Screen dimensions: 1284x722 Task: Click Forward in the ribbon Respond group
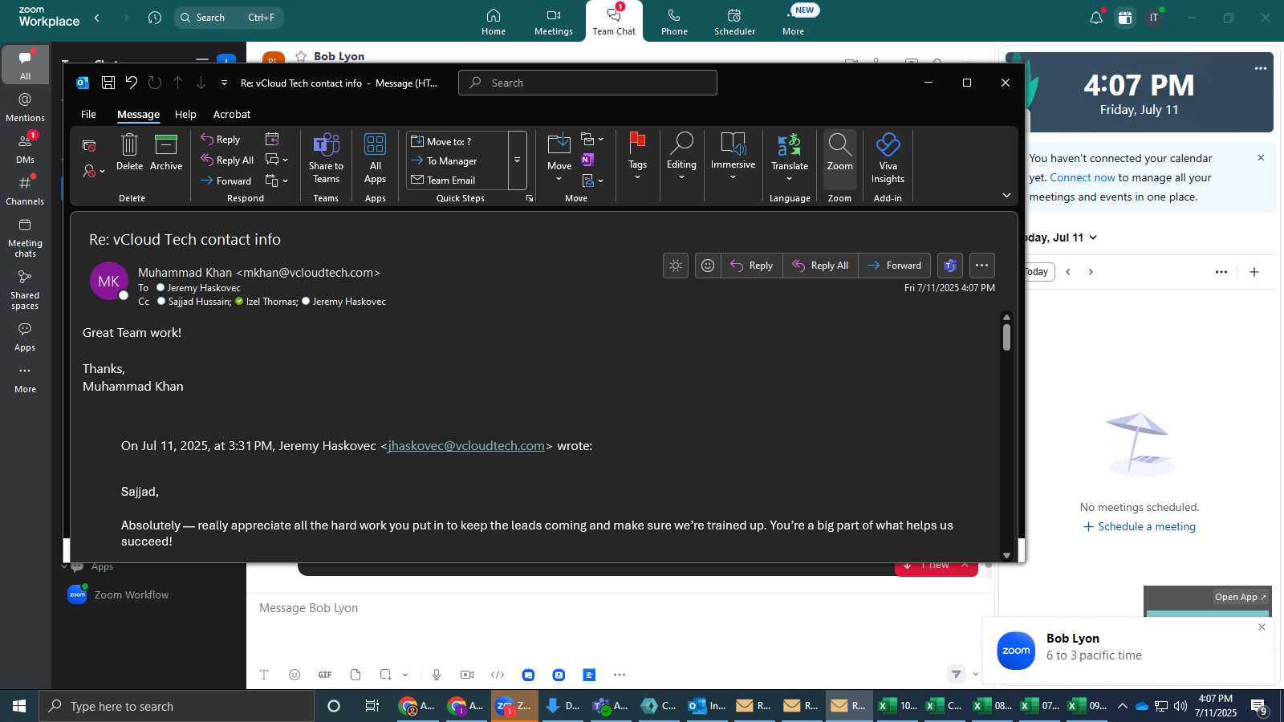coord(226,180)
